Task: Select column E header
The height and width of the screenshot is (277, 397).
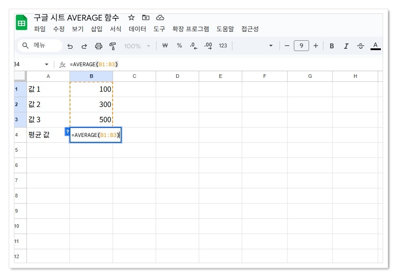Action: click(x=221, y=76)
